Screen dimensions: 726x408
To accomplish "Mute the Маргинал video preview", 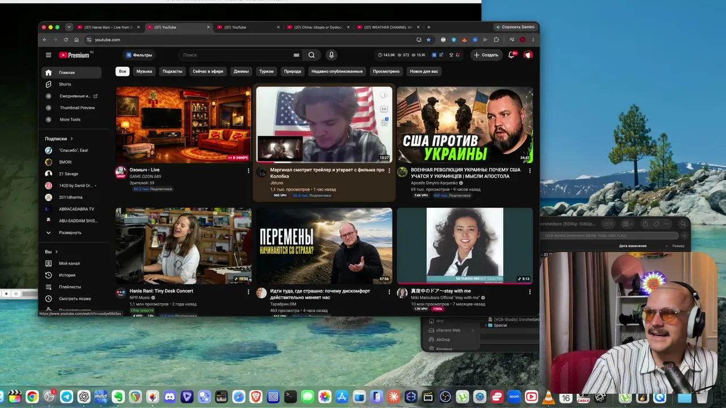I will [384, 95].
